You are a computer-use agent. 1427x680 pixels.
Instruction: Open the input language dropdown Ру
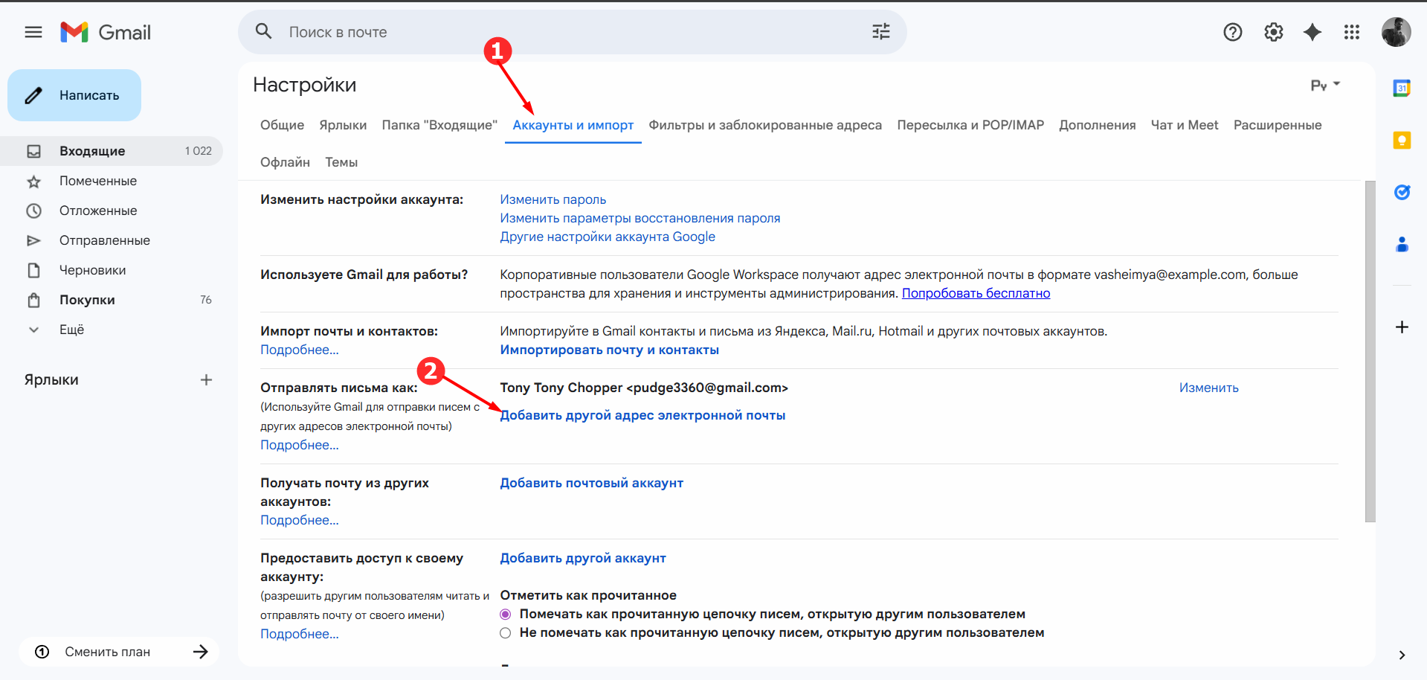point(1325,86)
